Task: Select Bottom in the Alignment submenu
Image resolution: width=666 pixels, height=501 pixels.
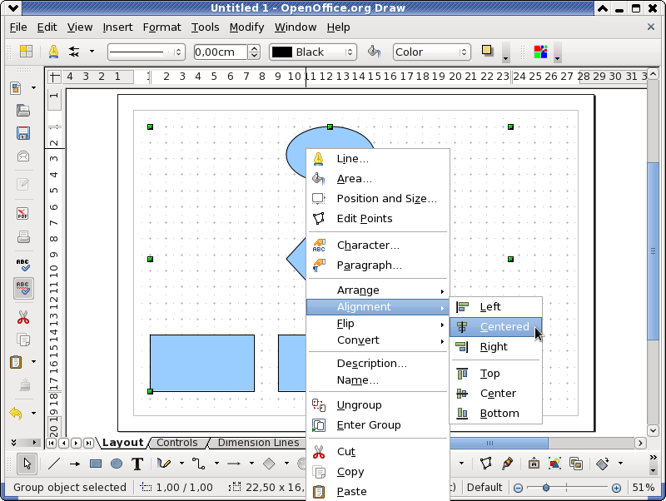Action: pyautogui.click(x=495, y=413)
